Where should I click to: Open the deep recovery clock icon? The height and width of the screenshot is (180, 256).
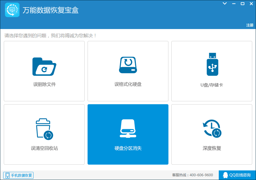(212, 128)
